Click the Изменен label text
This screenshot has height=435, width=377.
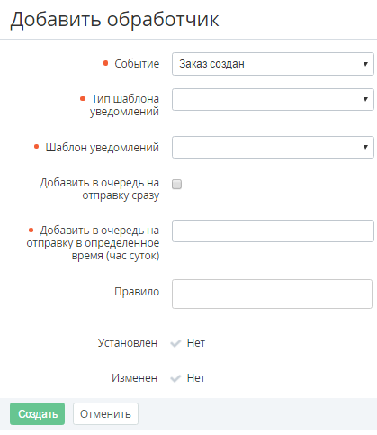click(134, 378)
